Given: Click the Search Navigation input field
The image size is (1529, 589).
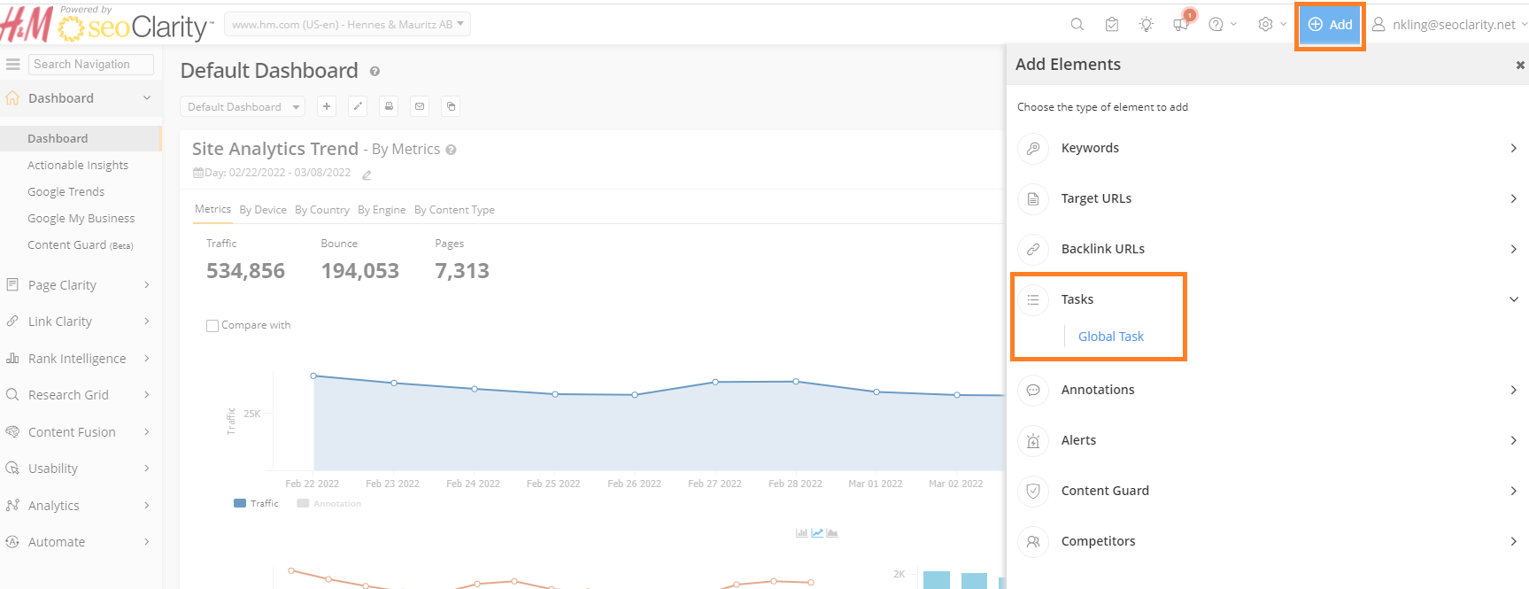Looking at the screenshot, I should tap(91, 65).
